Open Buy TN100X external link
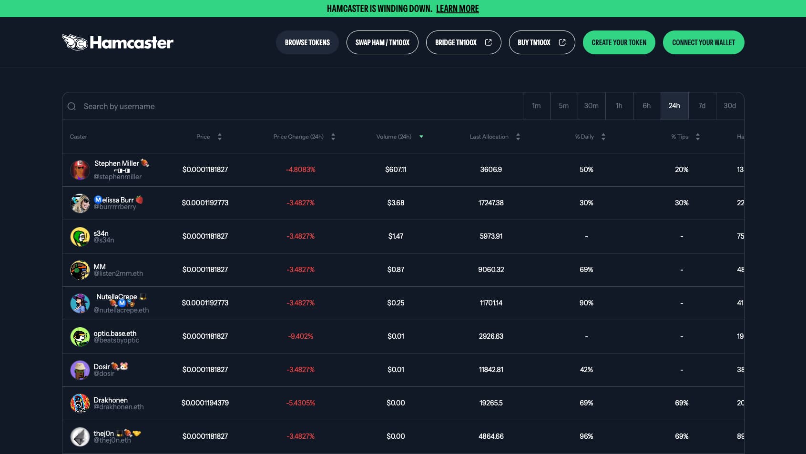The image size is (806, 454). click(x=542, y=42)
